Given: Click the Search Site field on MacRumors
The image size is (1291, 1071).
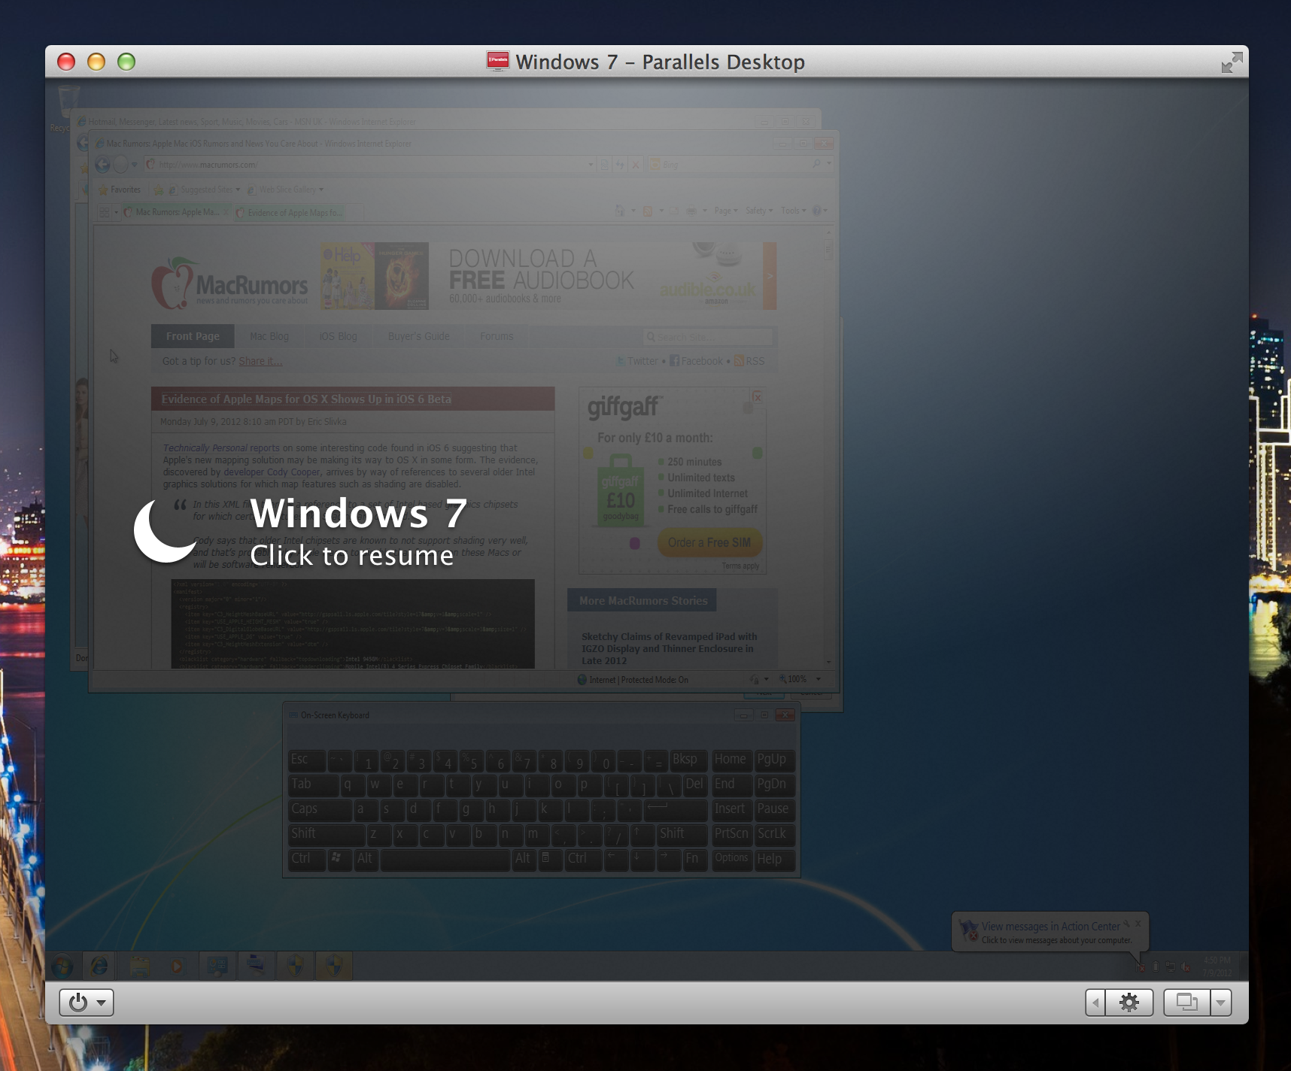Looking at the screenshot, I should 708,337.
